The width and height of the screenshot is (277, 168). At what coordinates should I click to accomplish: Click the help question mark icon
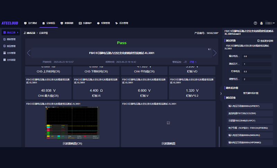point(256,23)
